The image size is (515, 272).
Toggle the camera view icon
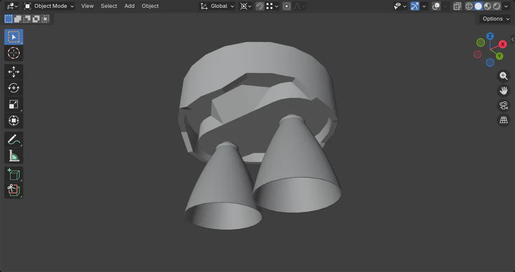point(504,105)
